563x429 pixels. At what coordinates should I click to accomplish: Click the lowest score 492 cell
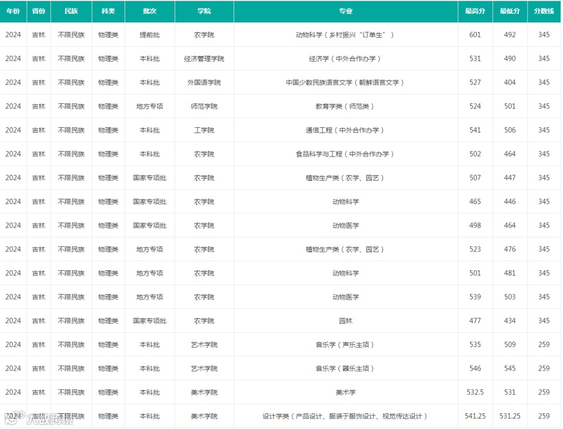(x=510, y=35)
